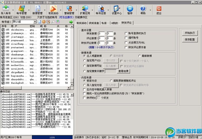Open the 帐号注册 account registration icon

[101, 10]
